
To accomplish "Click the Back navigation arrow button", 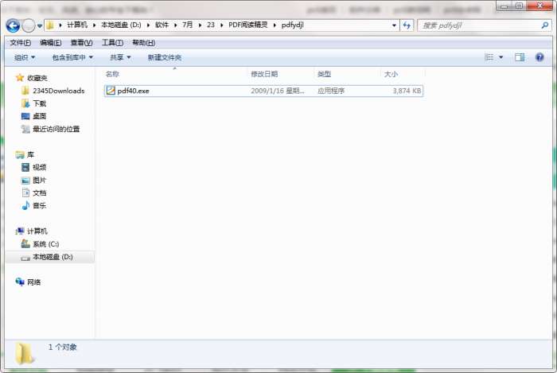I will point(13,25).
